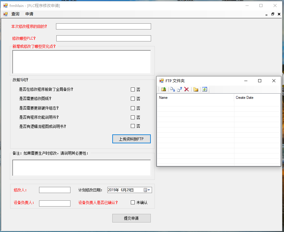Restore the MDI child window via restore icon
Viewport: 284px width, 232px height.
point(273,14)
